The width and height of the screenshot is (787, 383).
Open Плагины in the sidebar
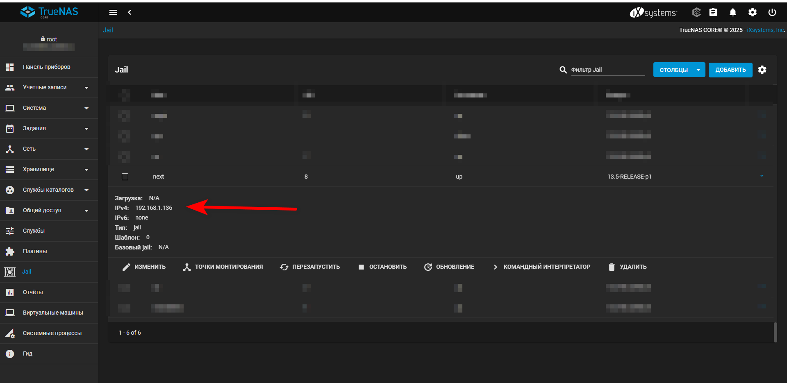point(49,252)
